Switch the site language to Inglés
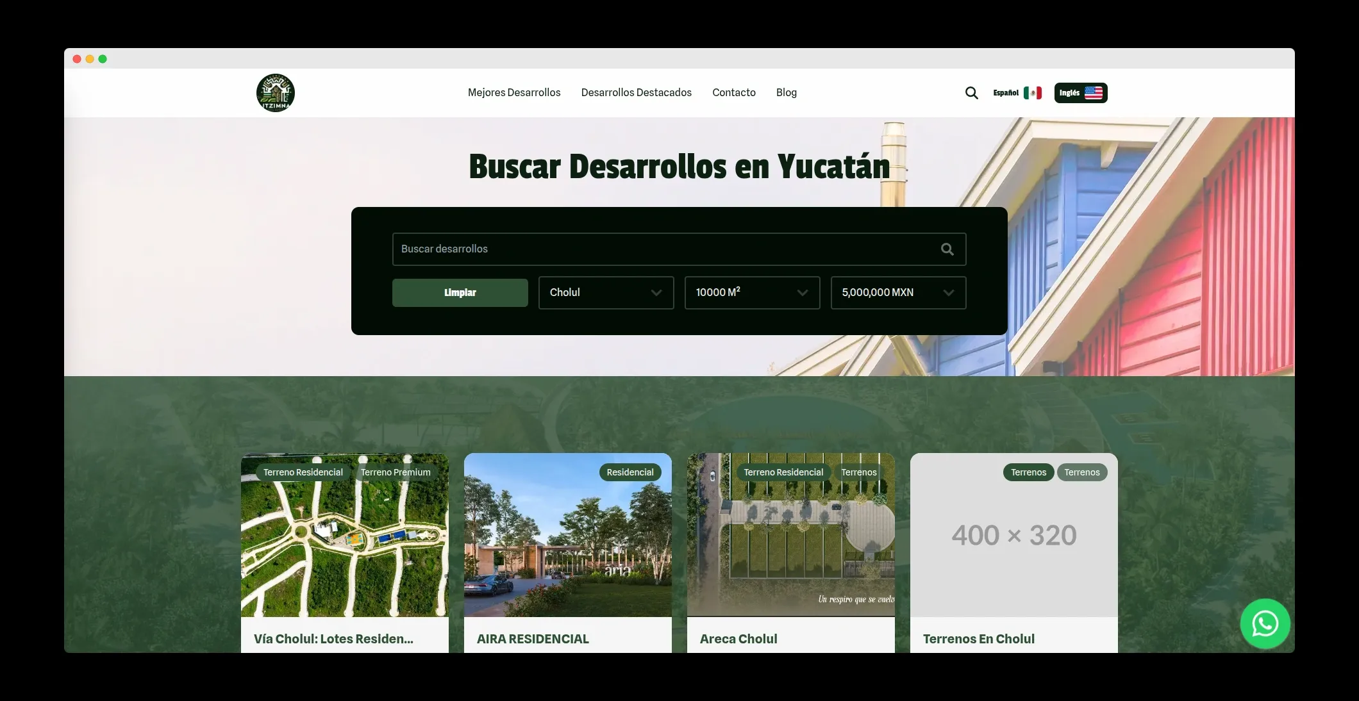 tap(1080, 92)
